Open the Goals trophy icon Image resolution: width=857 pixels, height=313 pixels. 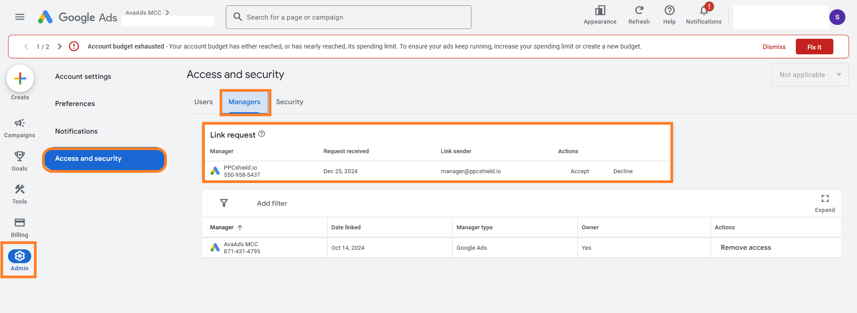(x=20, y=156)
